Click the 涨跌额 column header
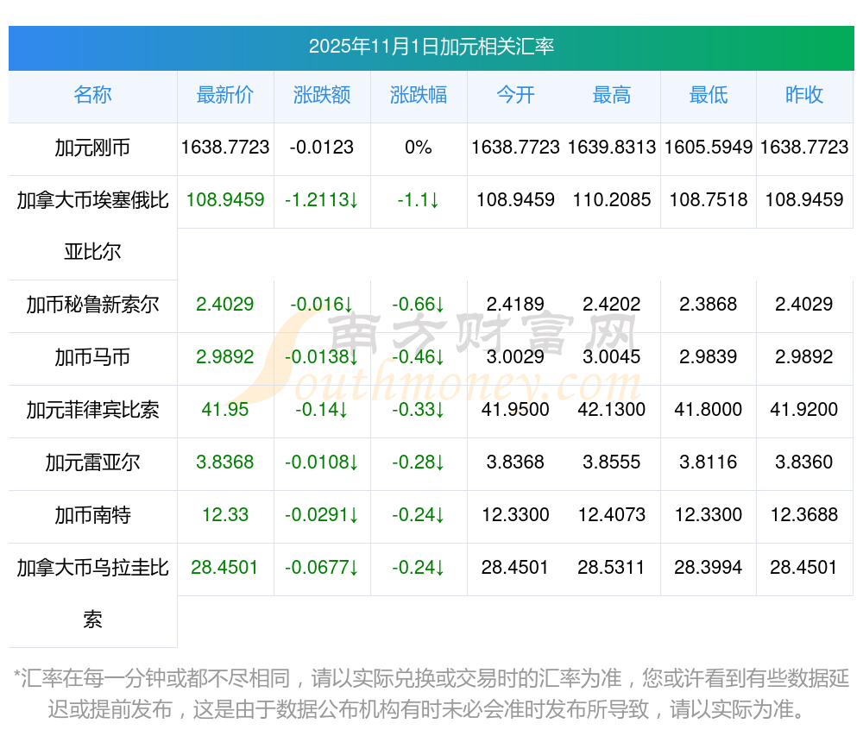863x736 pixels. click(x=322, y=95)
